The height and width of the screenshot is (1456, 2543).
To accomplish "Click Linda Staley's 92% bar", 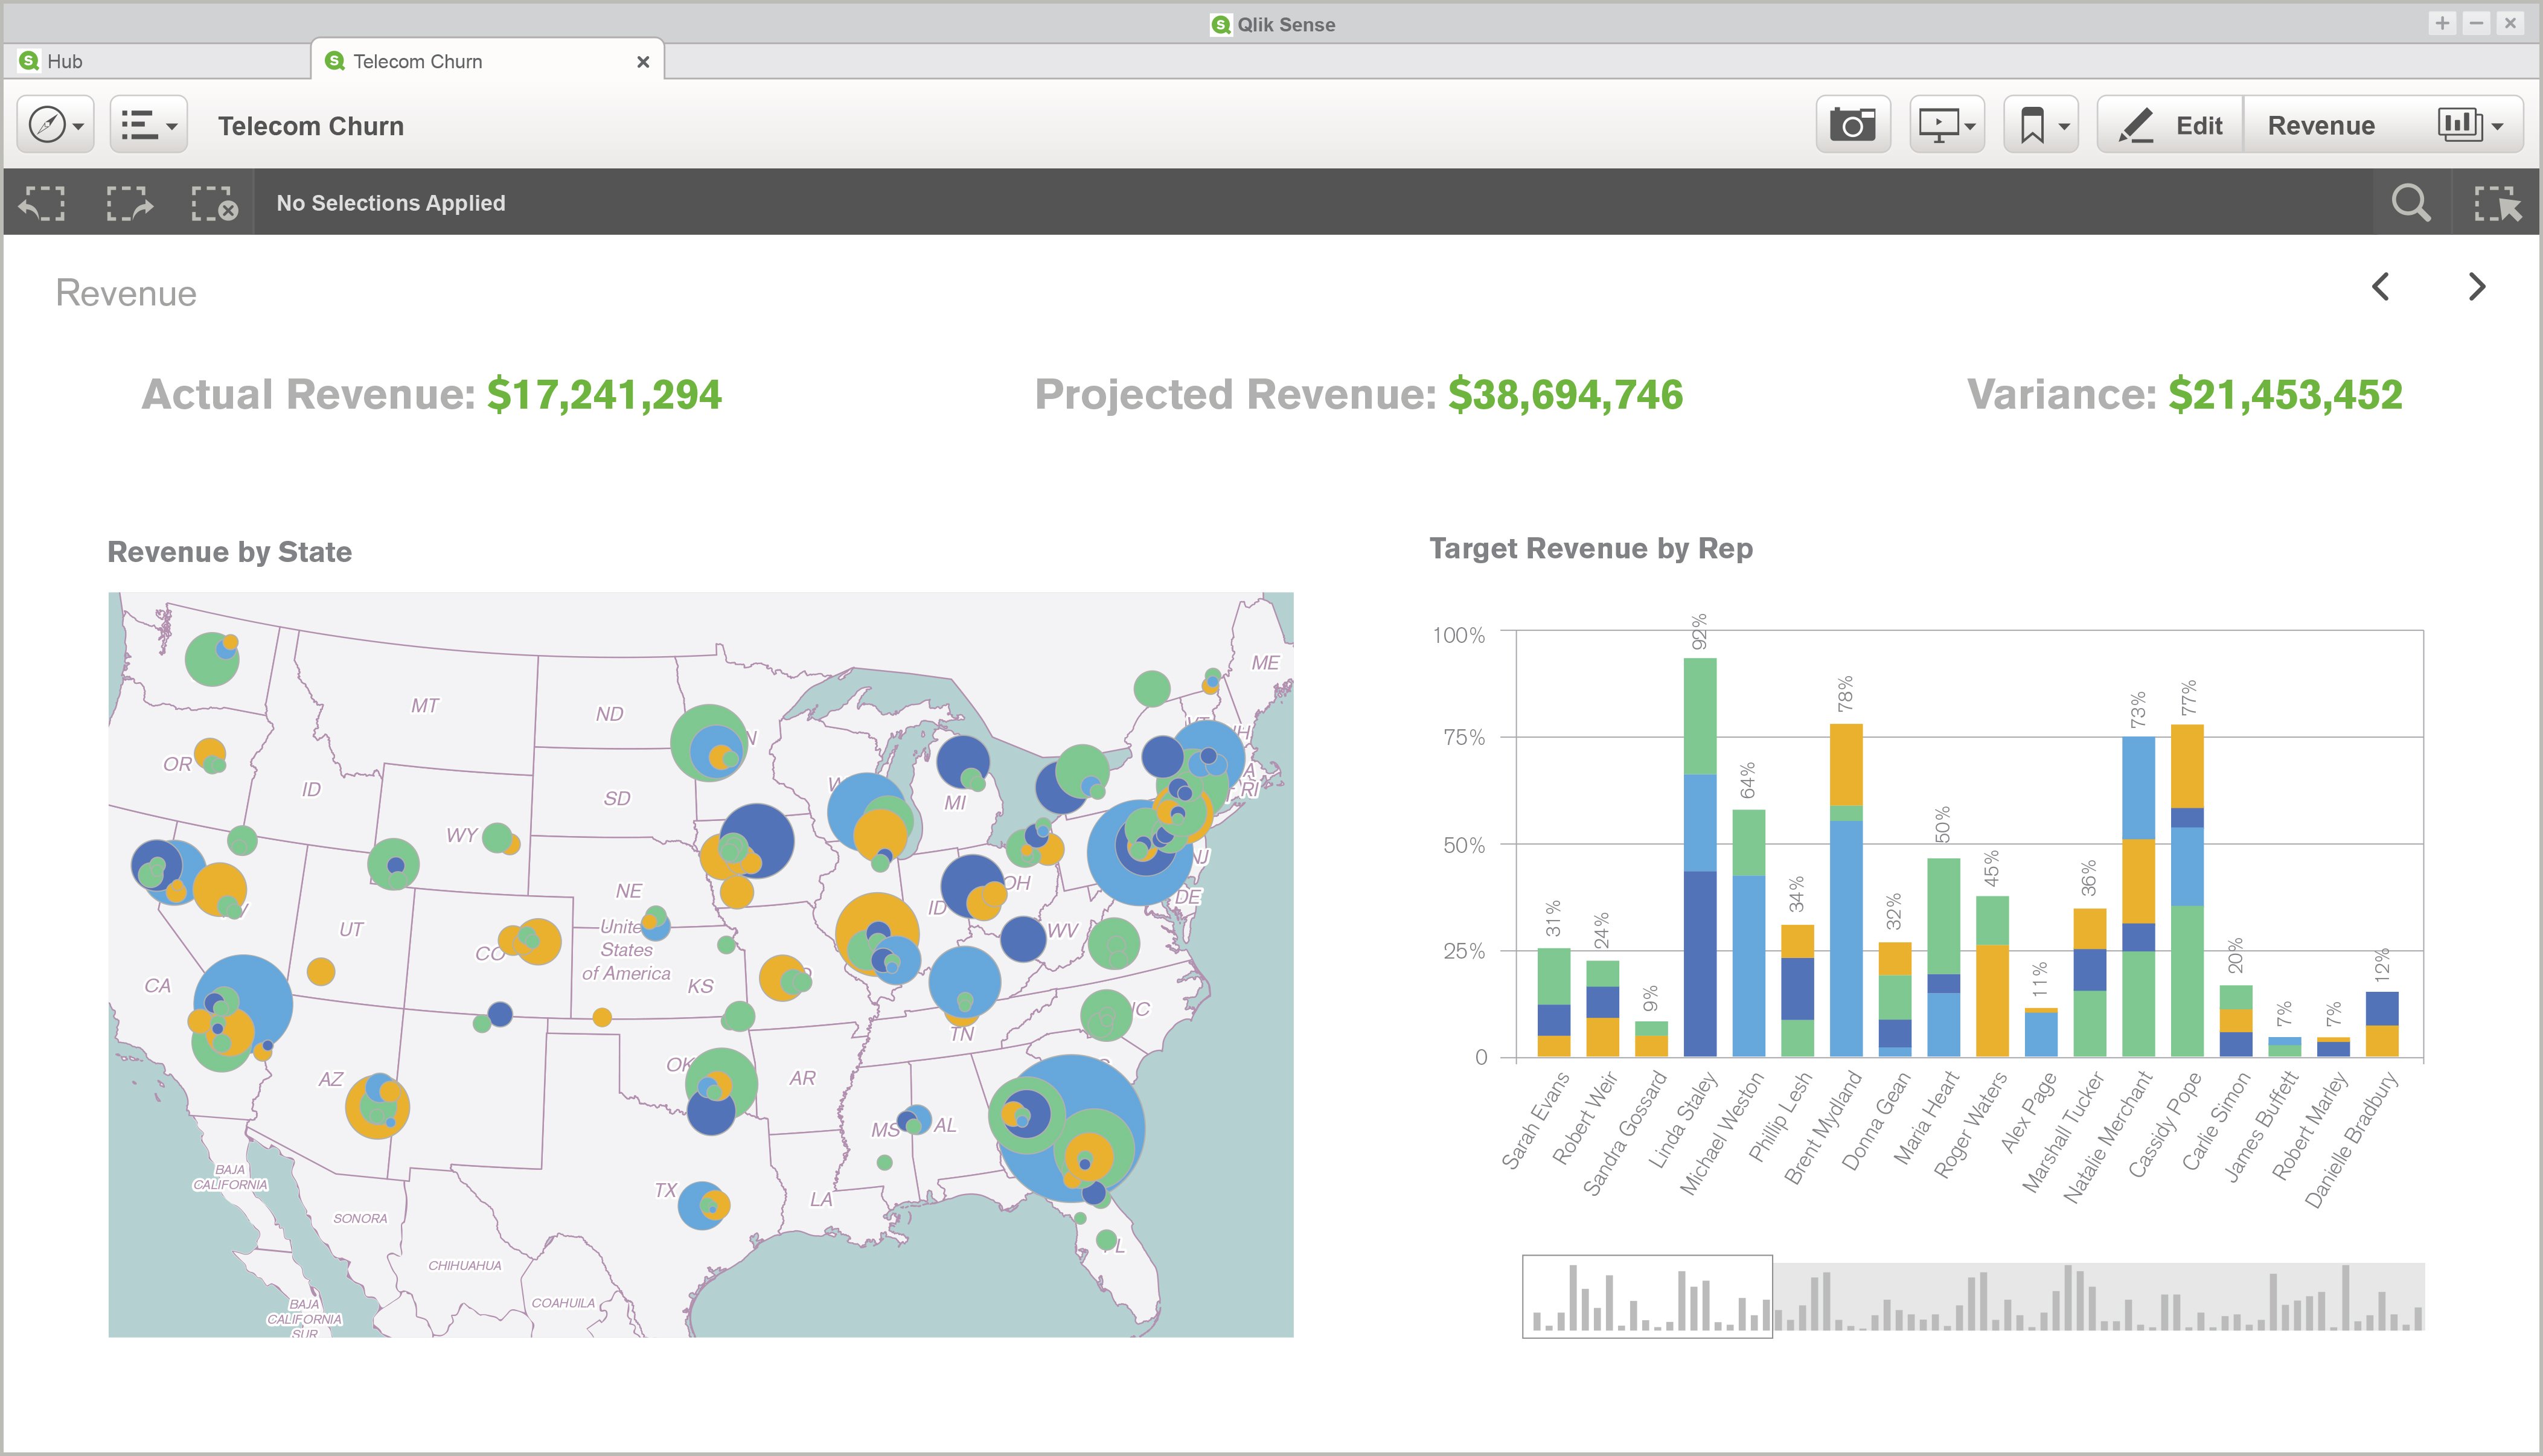I will point(1699,860).
